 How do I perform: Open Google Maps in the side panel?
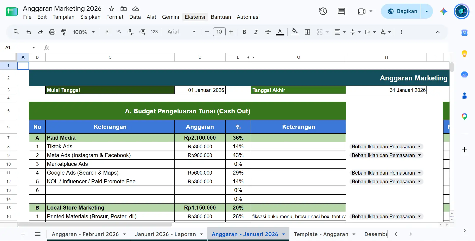[464, 117]
